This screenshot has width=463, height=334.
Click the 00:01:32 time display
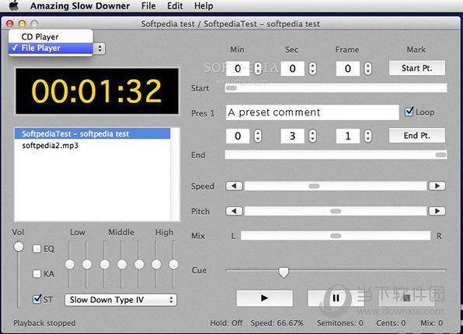coord(97,91)
